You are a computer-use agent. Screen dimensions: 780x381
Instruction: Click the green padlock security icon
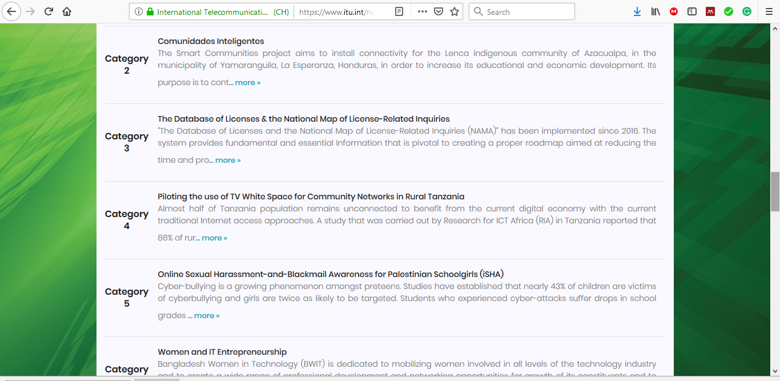click(150, 11)
